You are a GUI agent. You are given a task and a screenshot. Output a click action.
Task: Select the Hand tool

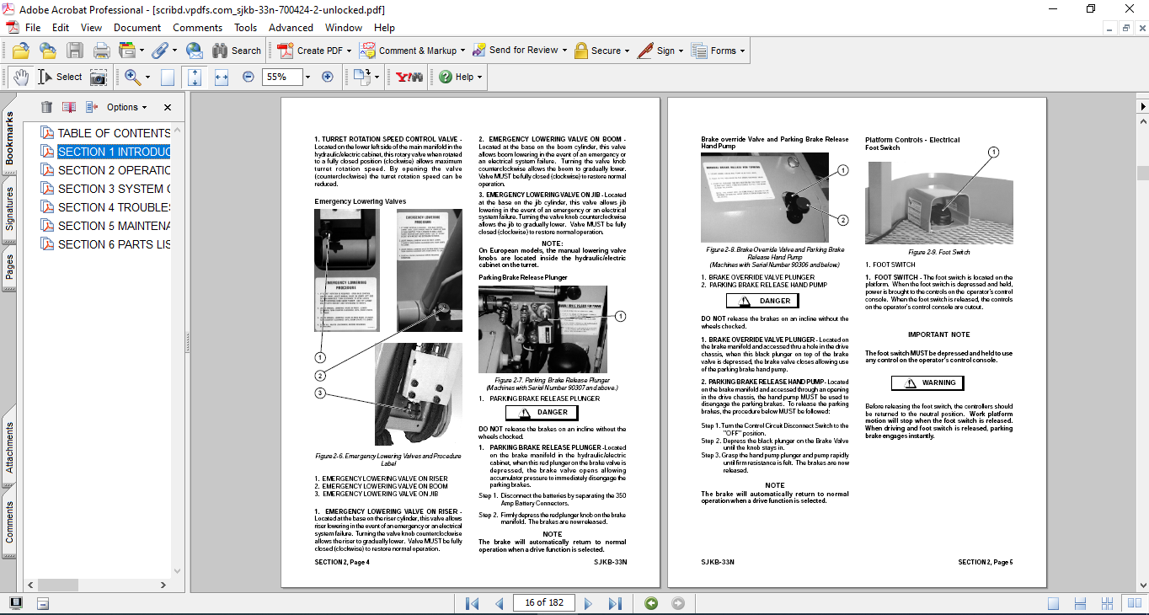[21, 77]
